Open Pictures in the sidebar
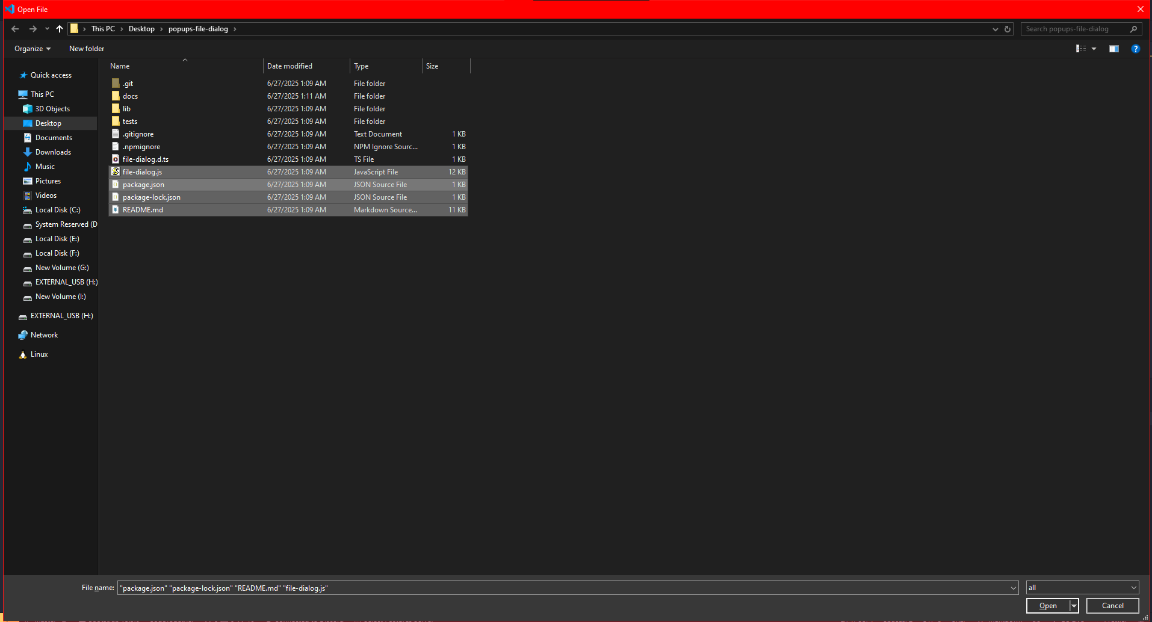 point(48,181)
